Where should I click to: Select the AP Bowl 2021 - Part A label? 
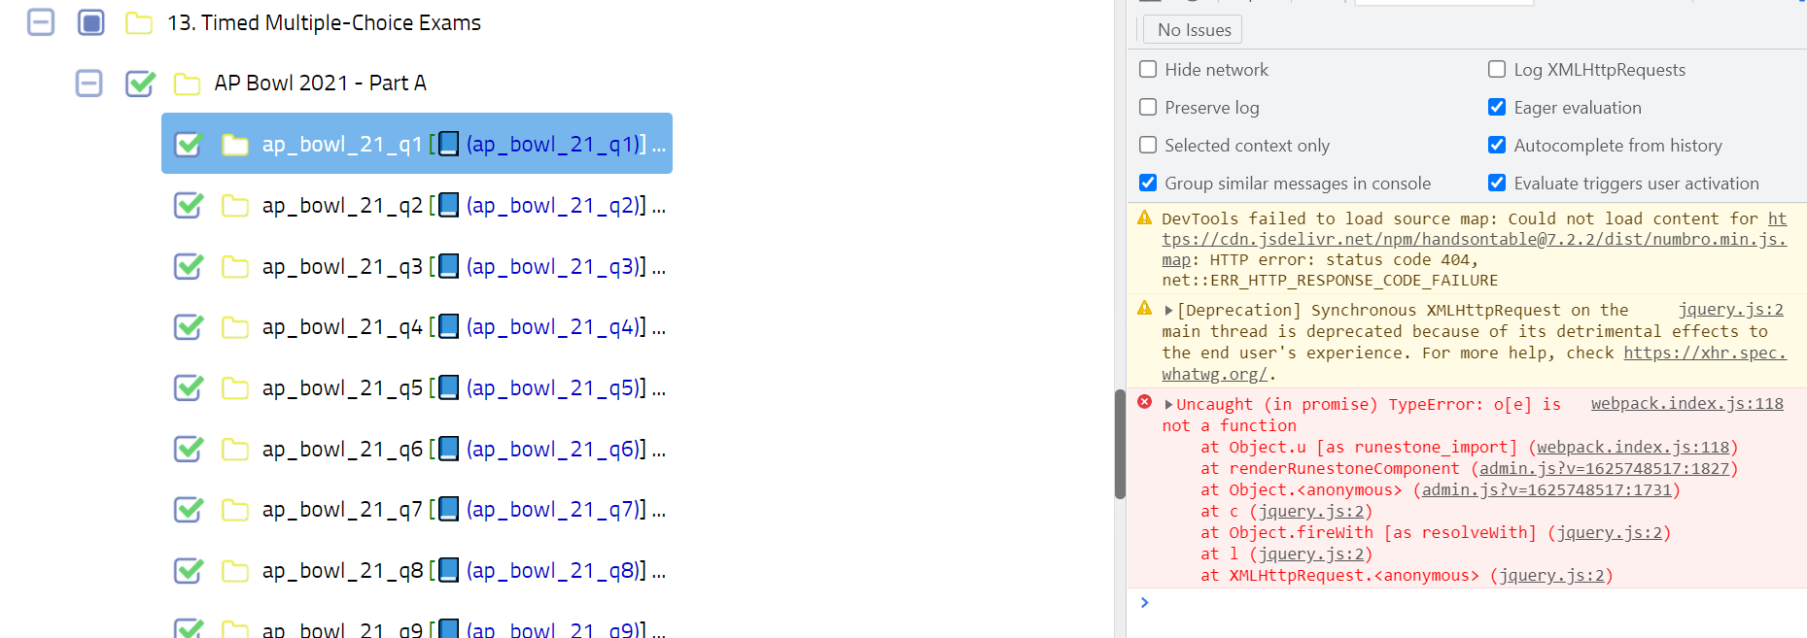[x=320, y=84]
